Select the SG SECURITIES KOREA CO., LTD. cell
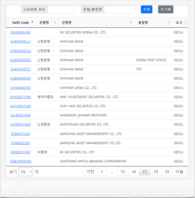The width and height of the screenshot is (195, 198). pos(83,32)
